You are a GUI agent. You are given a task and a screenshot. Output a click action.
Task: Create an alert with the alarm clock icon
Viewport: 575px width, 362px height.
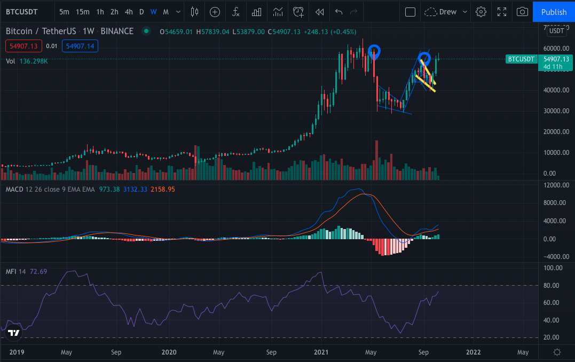(x=298, y=12)
